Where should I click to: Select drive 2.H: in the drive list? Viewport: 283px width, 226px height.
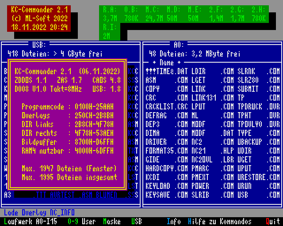click(259, 14)
